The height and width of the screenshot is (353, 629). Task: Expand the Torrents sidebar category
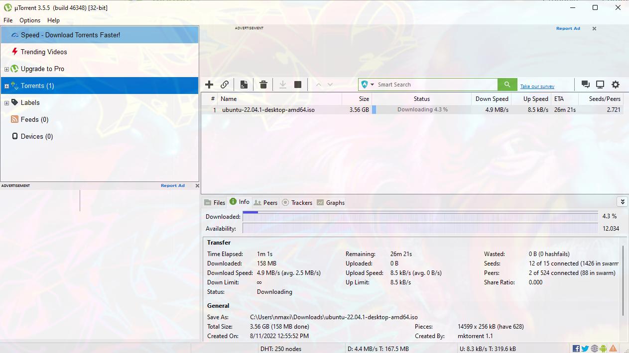[x=6, y=86]
